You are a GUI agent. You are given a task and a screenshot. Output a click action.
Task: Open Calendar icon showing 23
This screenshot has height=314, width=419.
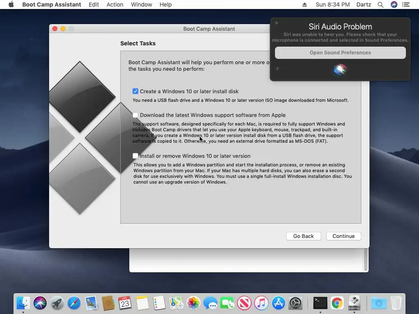point(125,303)
